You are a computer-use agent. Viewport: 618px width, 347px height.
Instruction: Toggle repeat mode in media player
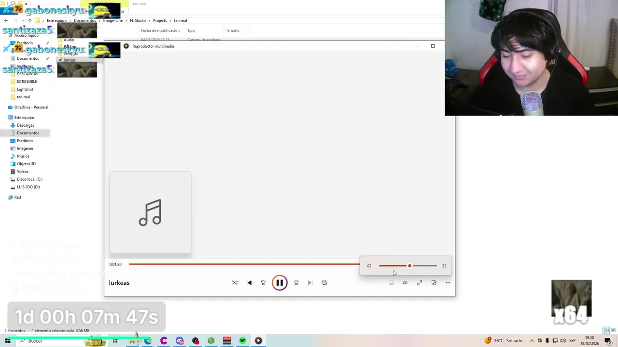pyautogui.click(x=324, y=283)
